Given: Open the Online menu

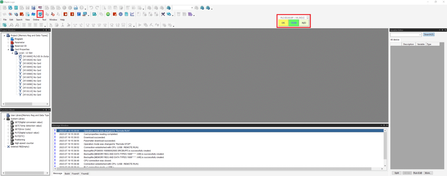Looking at the screenshot, I should (x=36, y=19).
